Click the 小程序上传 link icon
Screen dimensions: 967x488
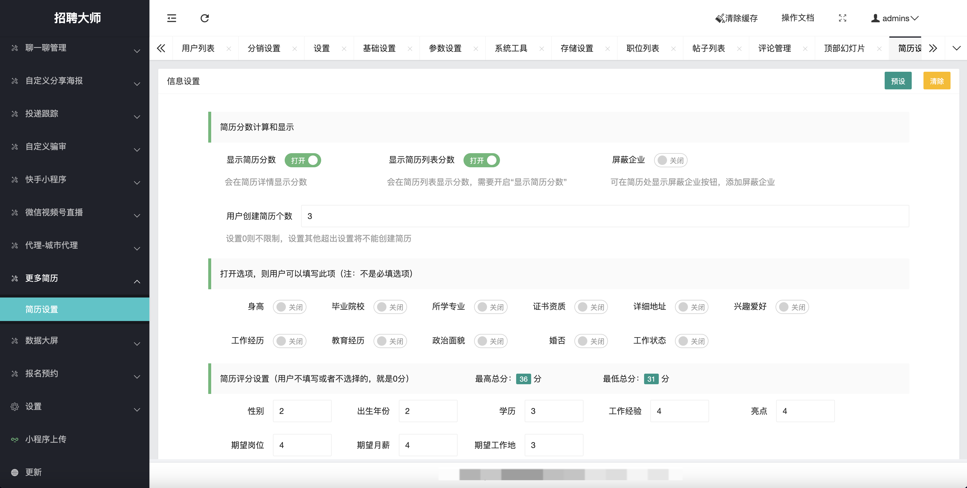[15, 439]
